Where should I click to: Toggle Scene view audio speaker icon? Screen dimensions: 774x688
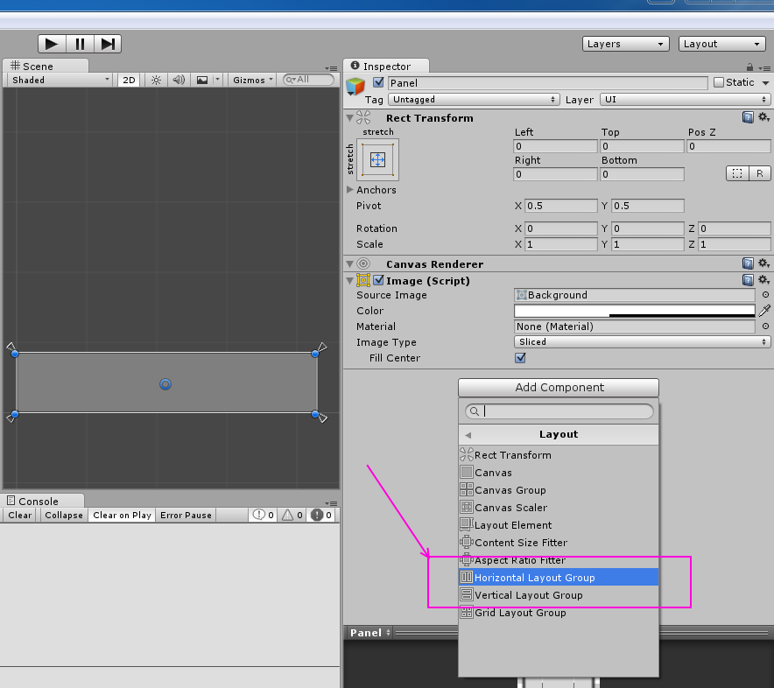(179, 80)
